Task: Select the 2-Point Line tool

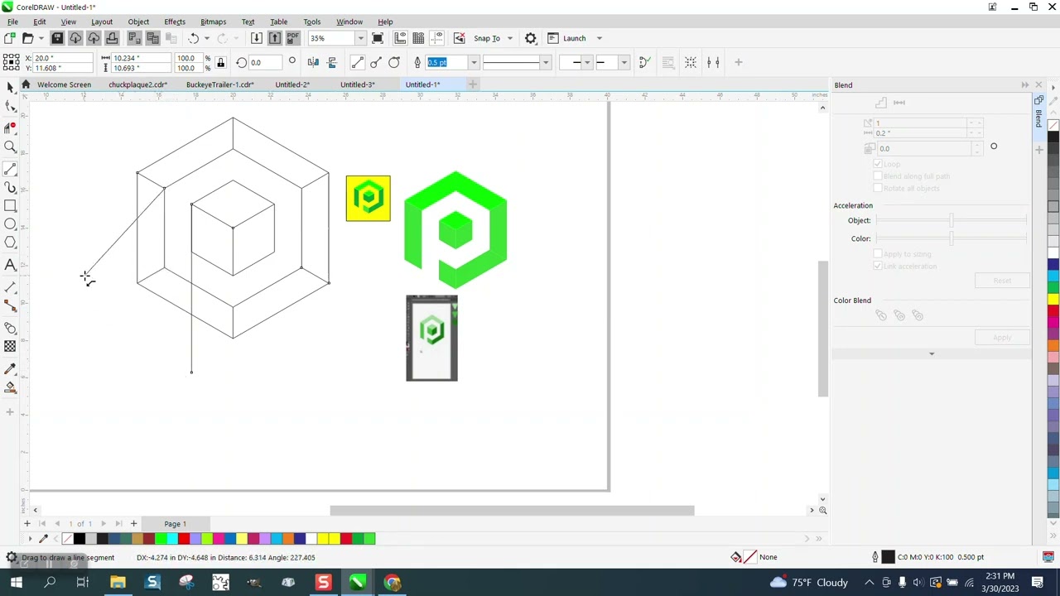Action: (10, 168)
